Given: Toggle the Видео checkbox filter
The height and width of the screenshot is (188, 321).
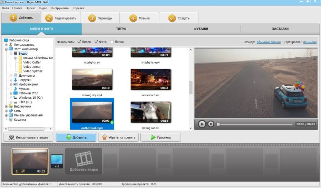Looking at the screenshot, I should 79,42.
